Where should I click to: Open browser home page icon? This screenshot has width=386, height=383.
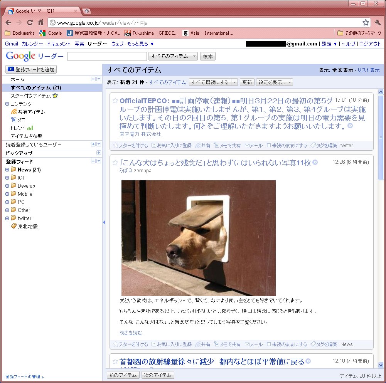pos(40,22)
